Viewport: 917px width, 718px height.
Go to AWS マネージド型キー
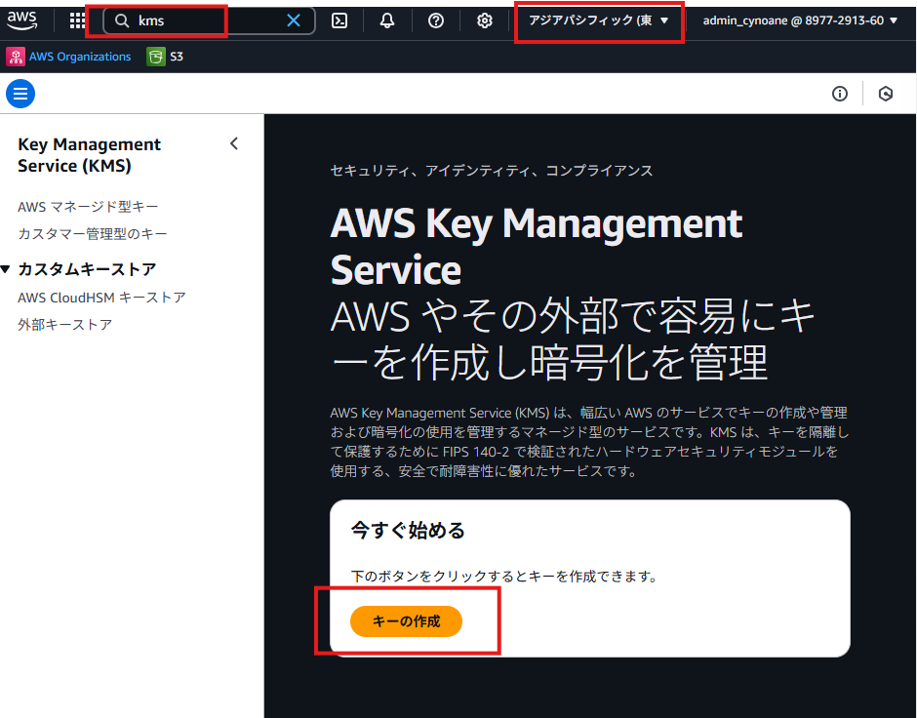coord(88,207)
